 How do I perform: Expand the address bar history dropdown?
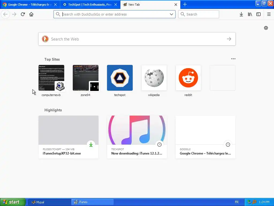(172, 14)
